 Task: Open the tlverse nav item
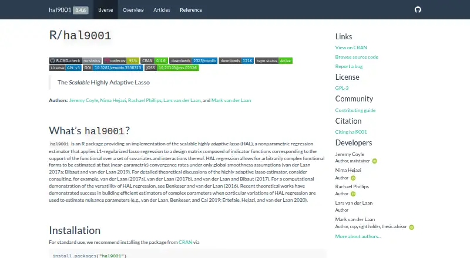click(x=106, y=10)
